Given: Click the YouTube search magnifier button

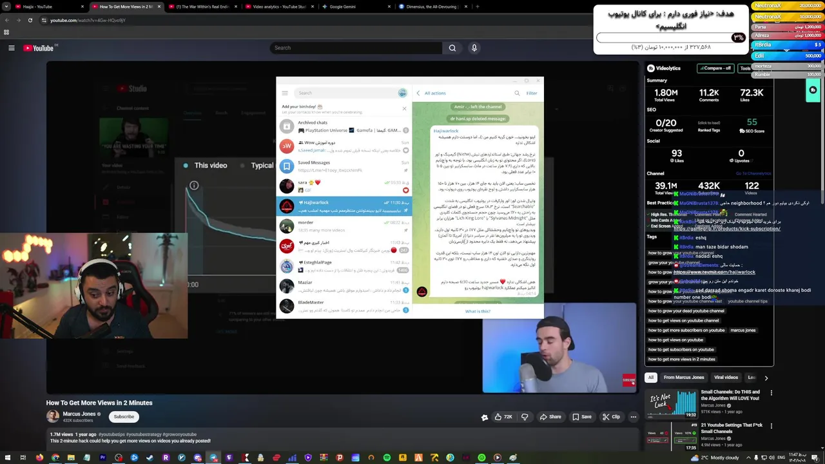Looking at the screenshot, I should pyautogui.click(x=452, y=48).
